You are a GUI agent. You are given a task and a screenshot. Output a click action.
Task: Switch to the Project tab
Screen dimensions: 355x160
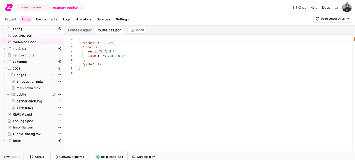click(11, 19)
